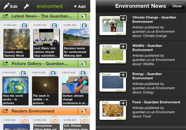Image resolution: width=186 pixels, height=130 pixels.
Task: Close the Environment News panel
Action: 177,6
